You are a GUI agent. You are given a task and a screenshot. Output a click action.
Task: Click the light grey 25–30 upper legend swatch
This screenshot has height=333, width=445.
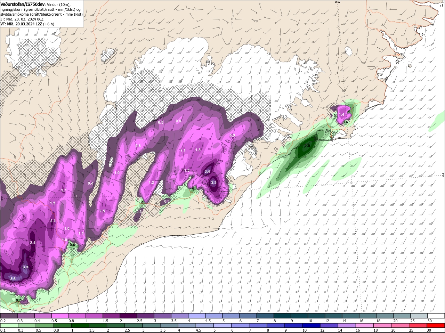(419, 316)
